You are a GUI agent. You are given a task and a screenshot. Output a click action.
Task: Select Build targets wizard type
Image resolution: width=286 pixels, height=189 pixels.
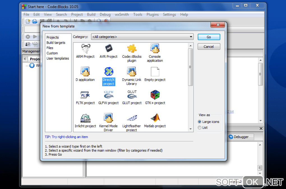tap(56, 42)
